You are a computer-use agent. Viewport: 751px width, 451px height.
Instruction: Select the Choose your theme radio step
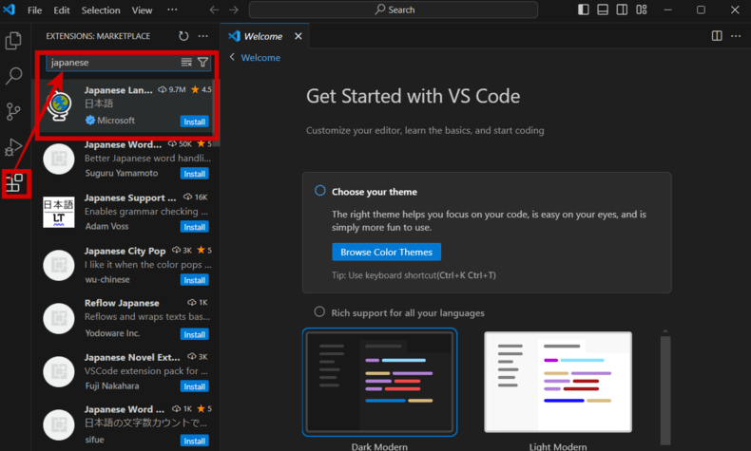[x=320, y=191]
